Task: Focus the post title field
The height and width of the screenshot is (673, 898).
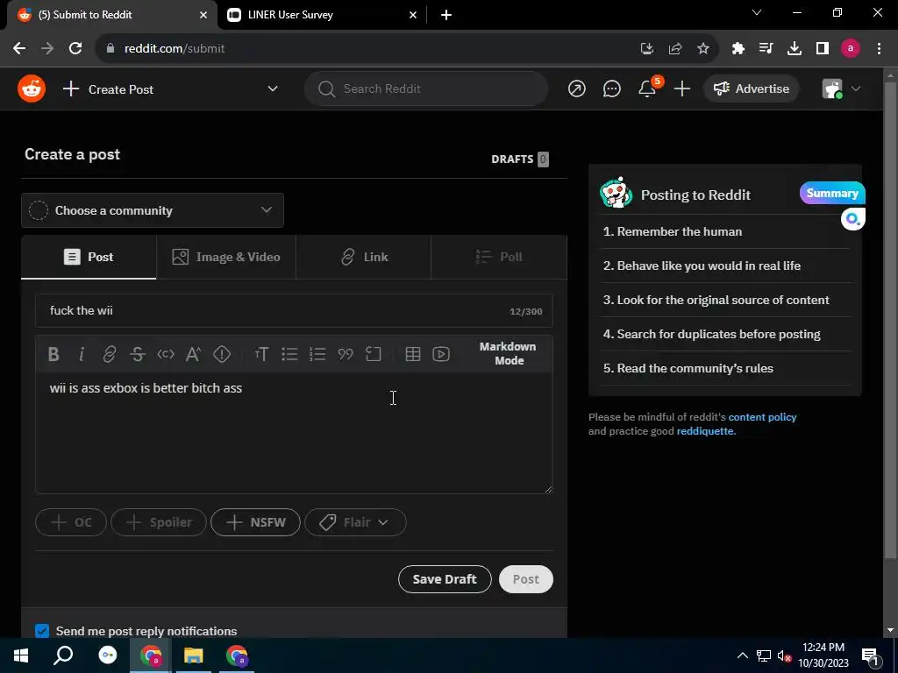Action: (x=294, y=311)
